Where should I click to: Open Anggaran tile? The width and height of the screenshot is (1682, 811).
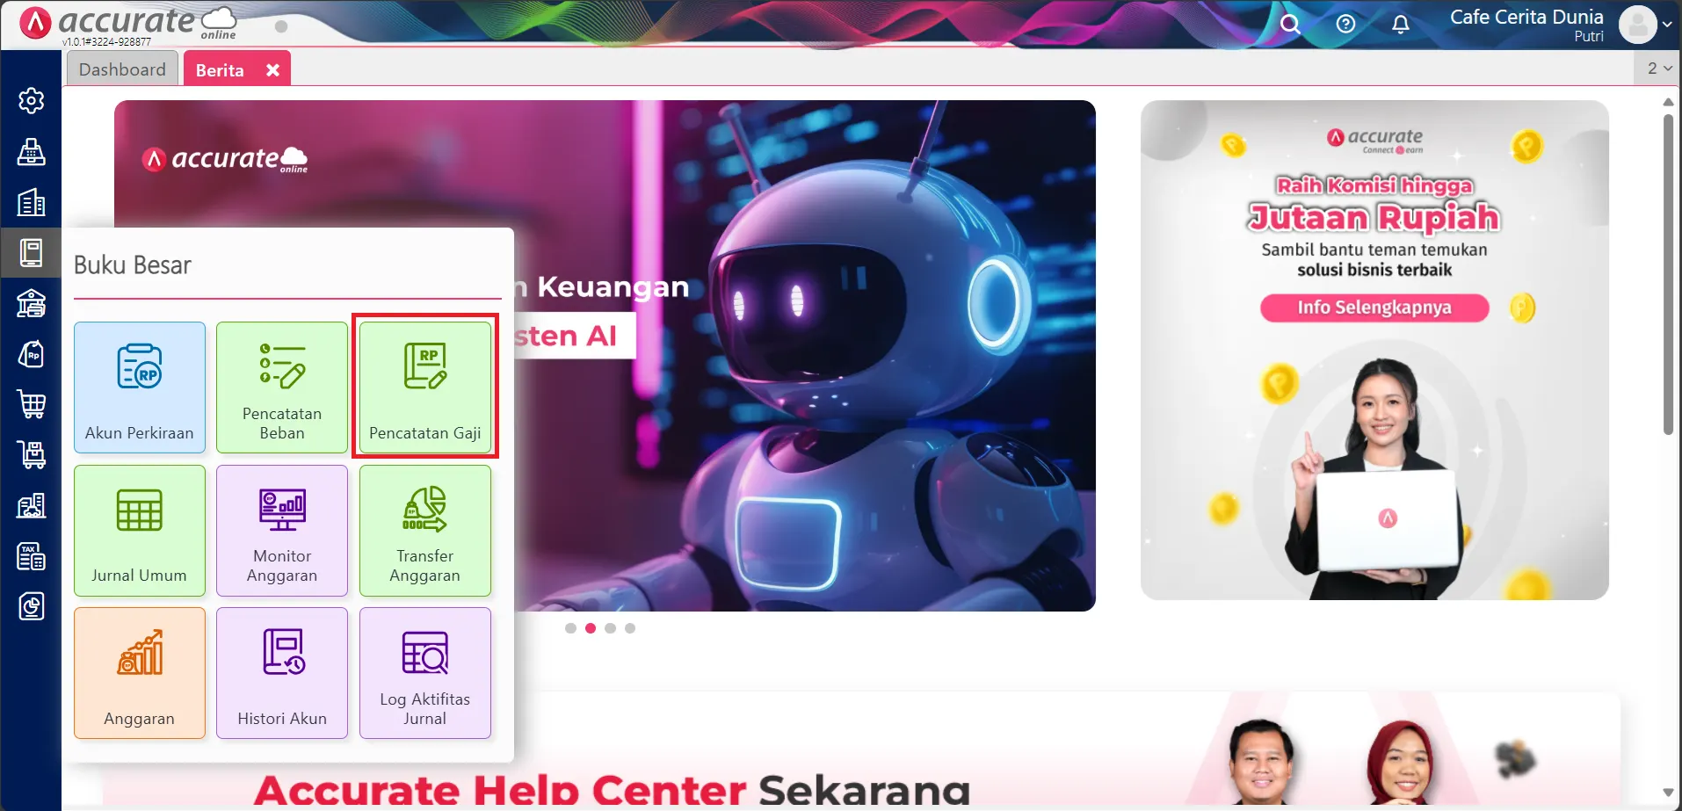coord(140,673)
